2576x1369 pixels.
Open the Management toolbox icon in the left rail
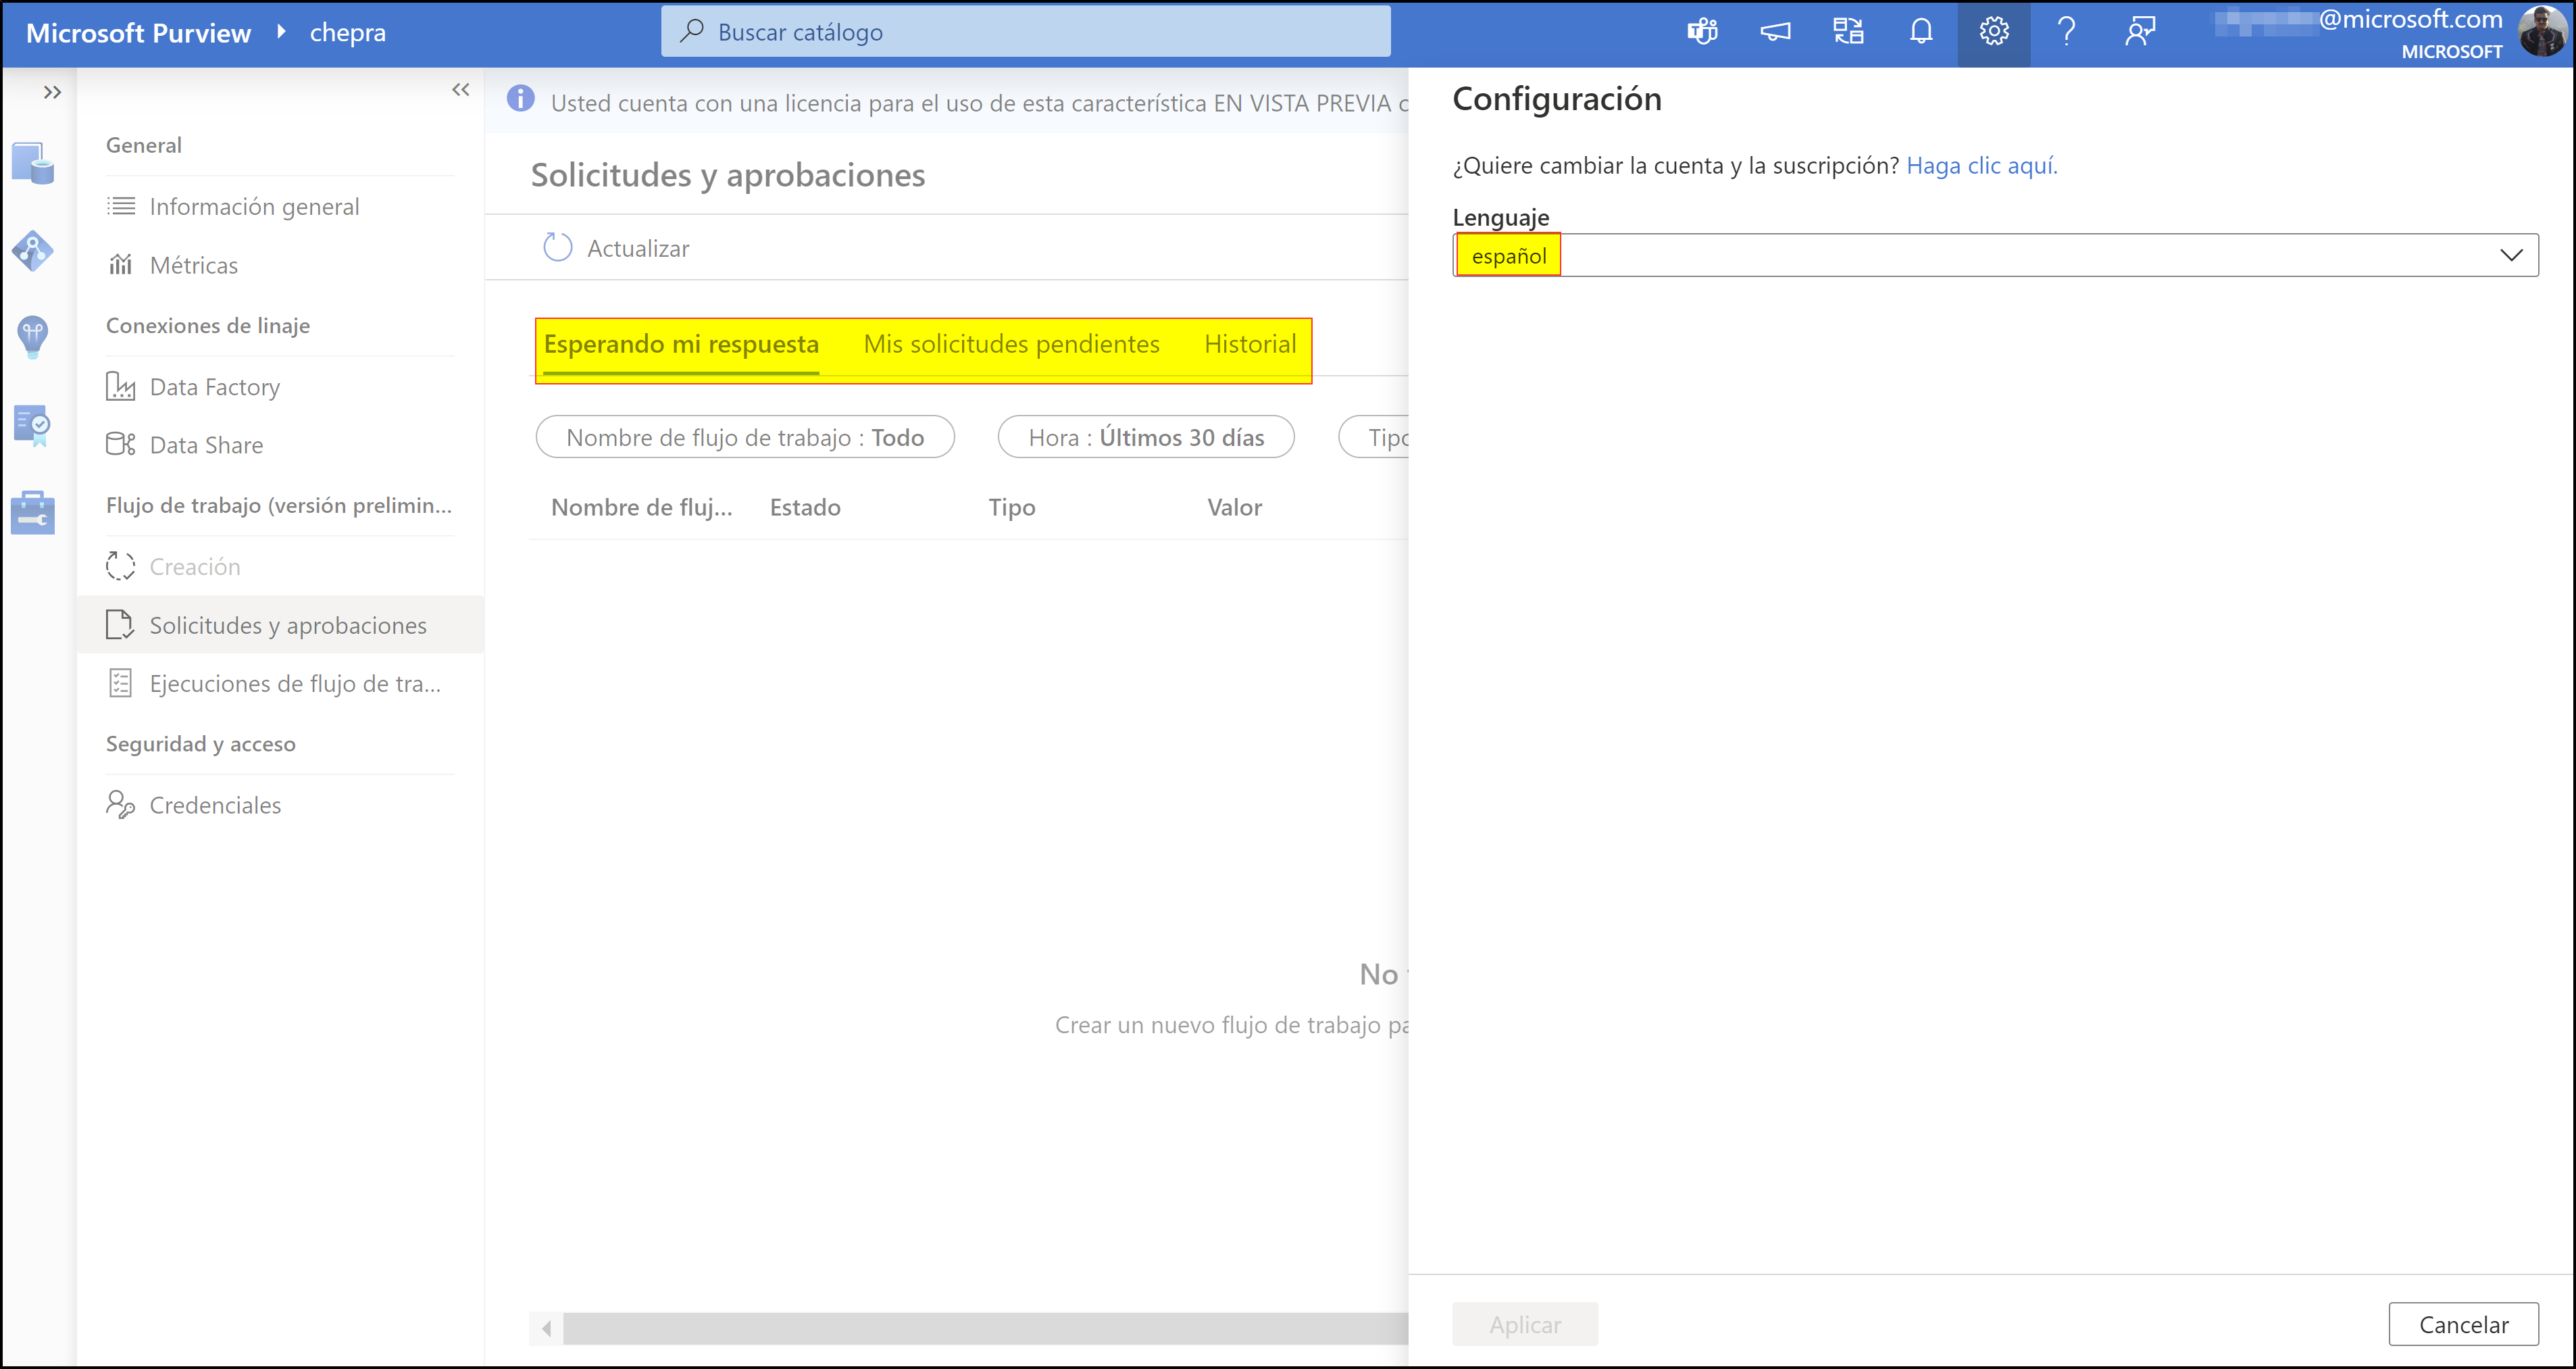pos(33,512)
